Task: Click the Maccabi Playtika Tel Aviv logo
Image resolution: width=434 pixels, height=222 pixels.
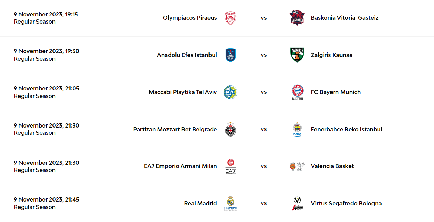Action: tap(230, 92)
